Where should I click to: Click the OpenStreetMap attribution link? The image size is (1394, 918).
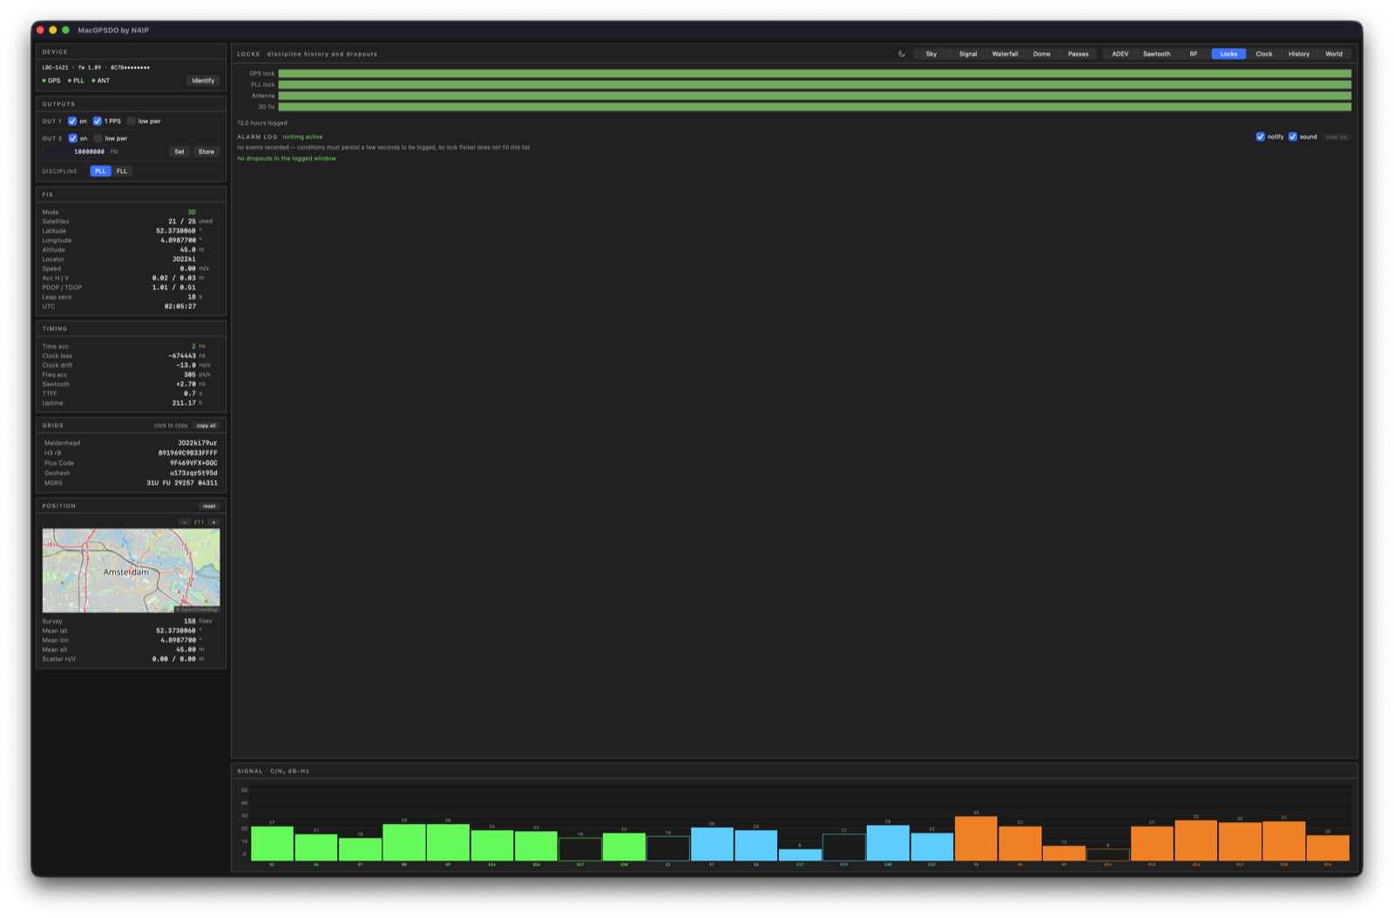[198, 610]
